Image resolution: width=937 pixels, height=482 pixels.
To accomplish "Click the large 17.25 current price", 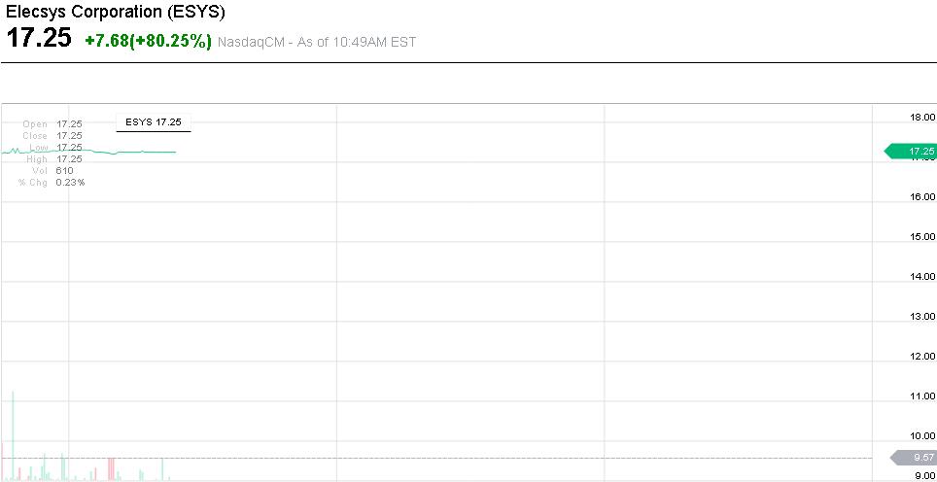I will tap(39, 40).
